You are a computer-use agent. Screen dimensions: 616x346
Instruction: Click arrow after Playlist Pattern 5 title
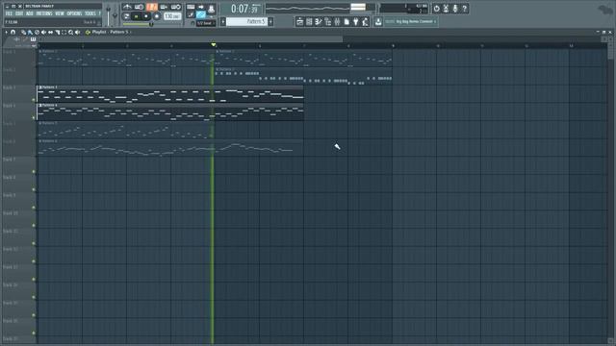click(131, 32)
